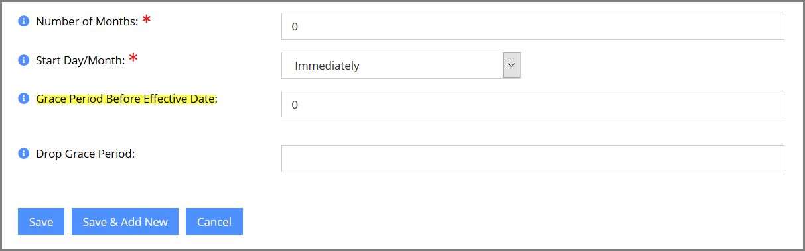Focus the empty Drop Grace Period field
Viewport: 805px width, 251px height.
tap(533, 158)
